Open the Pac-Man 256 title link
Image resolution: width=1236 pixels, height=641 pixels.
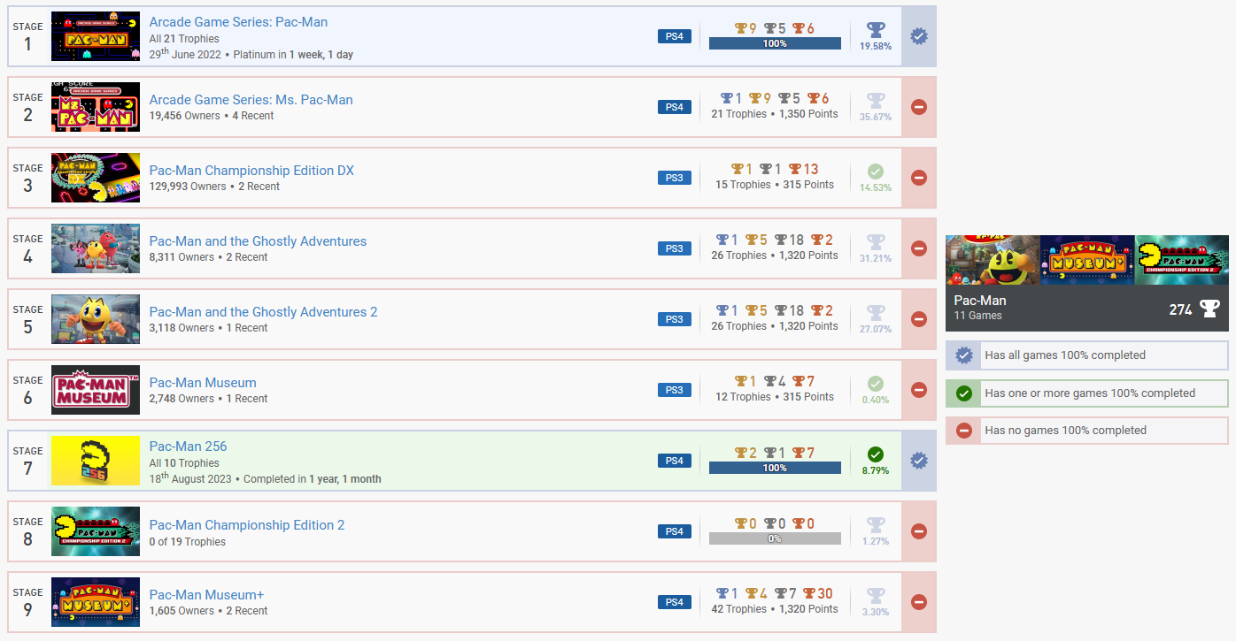pyautogui.click(x=188, y=446)
